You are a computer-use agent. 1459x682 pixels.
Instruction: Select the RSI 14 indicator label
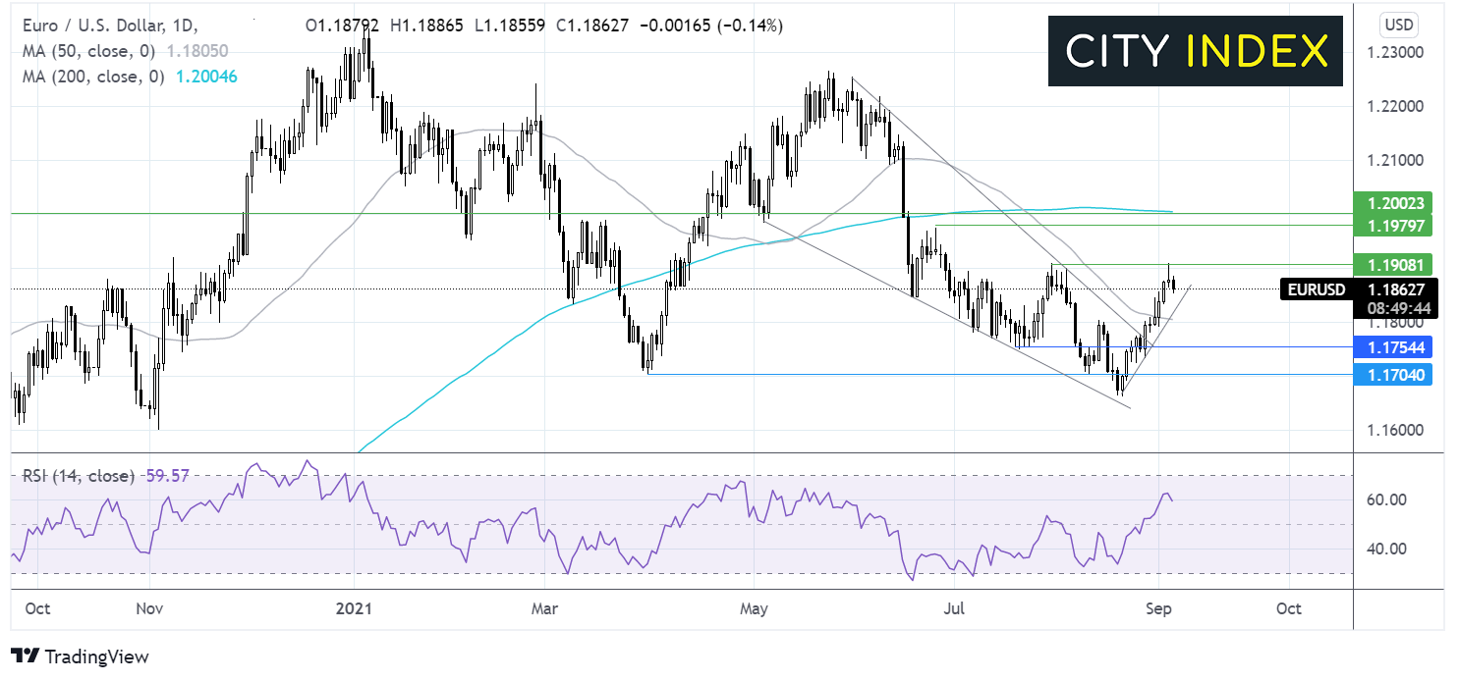tap(78, 476)
